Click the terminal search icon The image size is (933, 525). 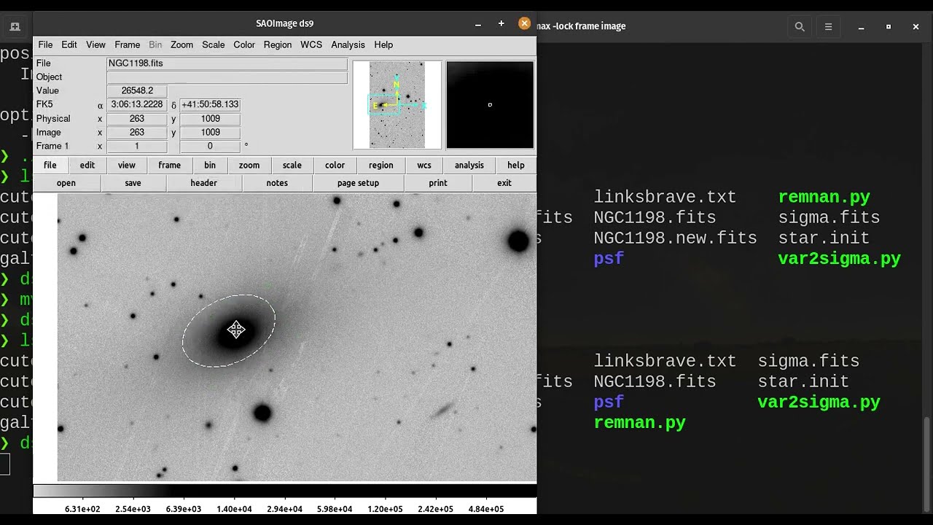point(800,26)
